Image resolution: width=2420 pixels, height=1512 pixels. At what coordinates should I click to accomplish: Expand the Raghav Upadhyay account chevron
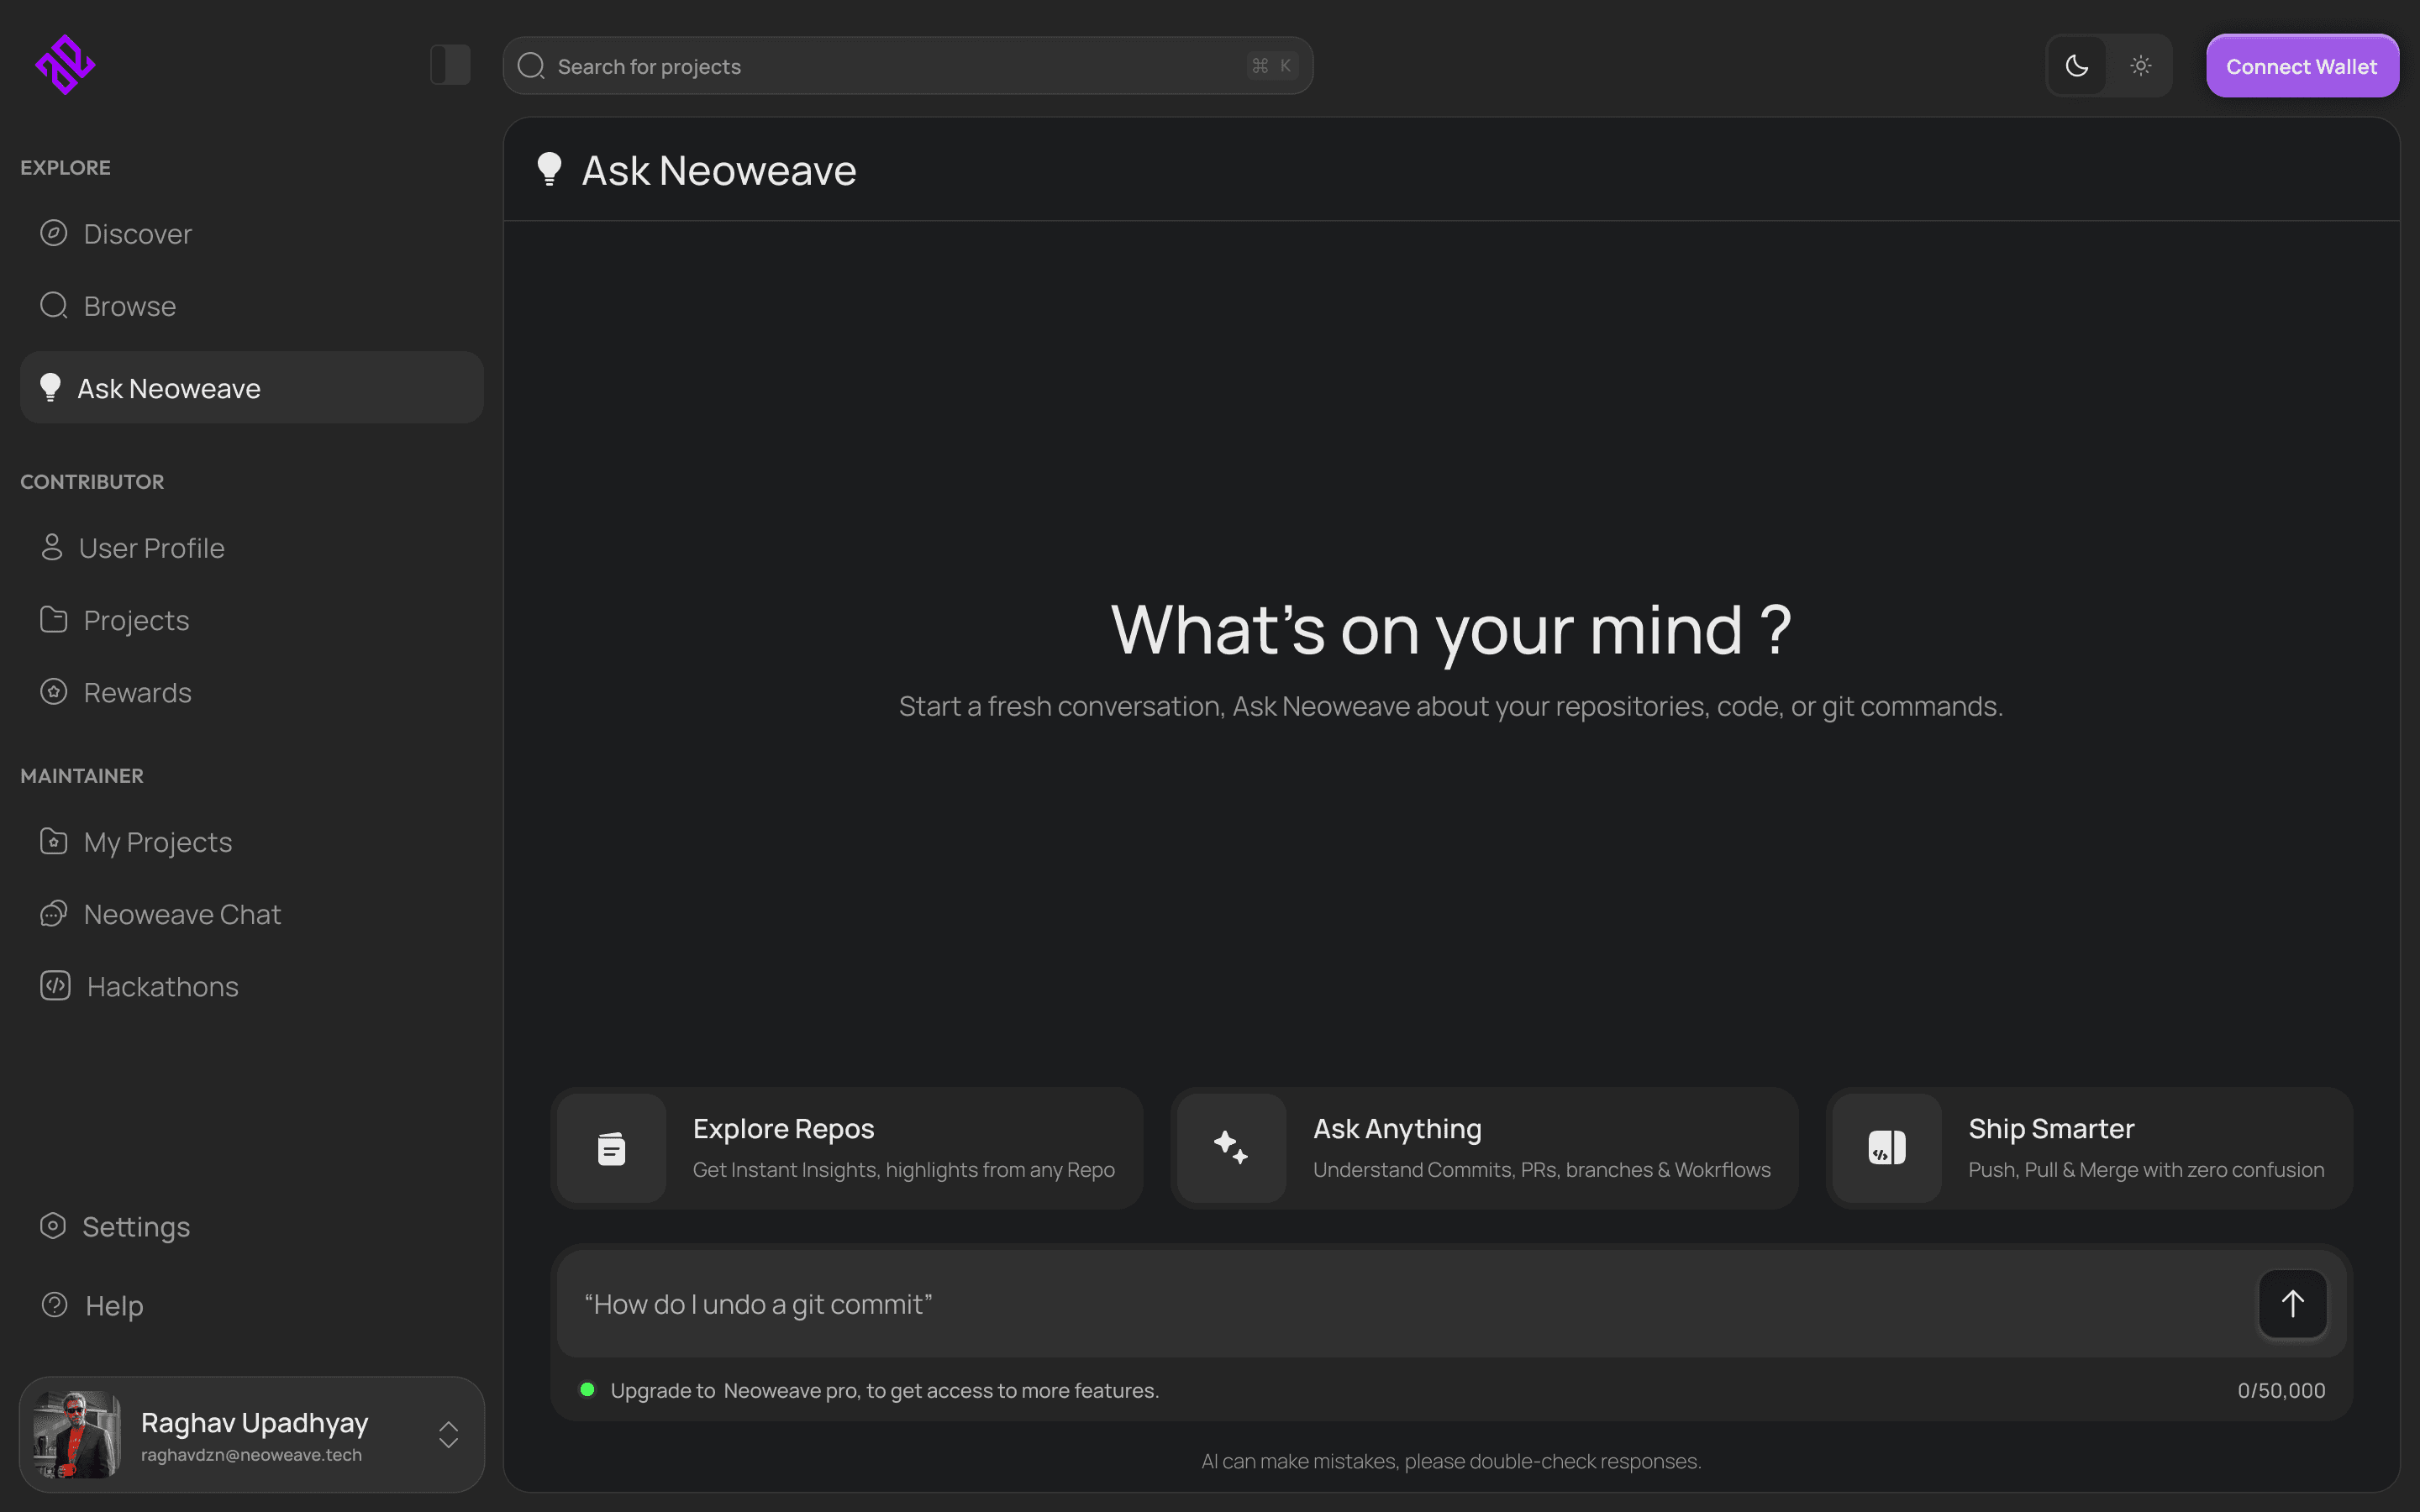tap(448, 1434)
